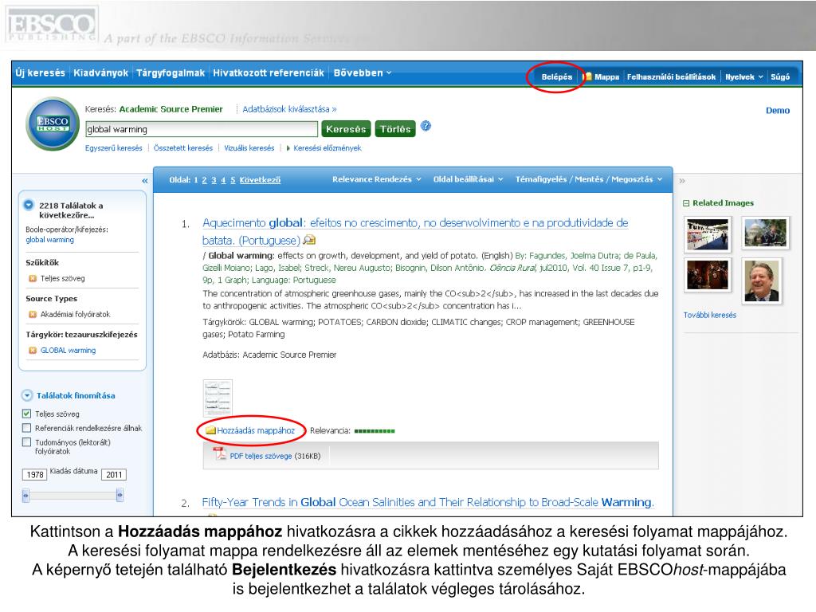Remove the Akadémiai folyóiratok filter x icon
Image resolution: width=816 pixels, height=612 pixels.
[32, 314]
